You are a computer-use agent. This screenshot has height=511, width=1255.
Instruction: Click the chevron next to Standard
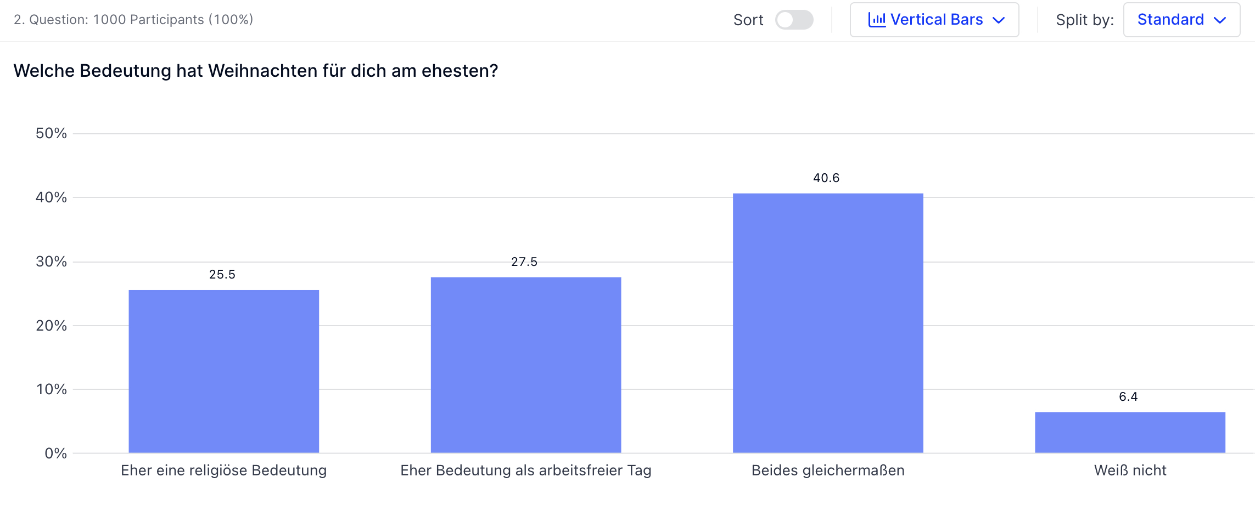1220,20
